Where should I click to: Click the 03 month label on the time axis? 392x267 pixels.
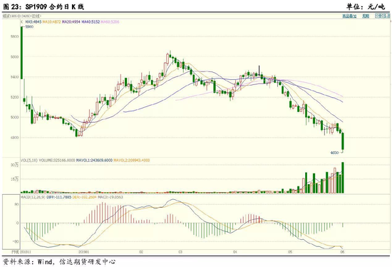pyautogui.click(x=180, y=252)
